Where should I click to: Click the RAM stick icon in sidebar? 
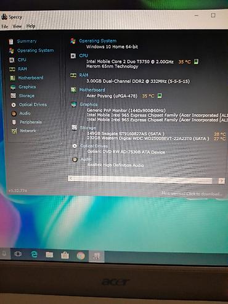[12, 69]
